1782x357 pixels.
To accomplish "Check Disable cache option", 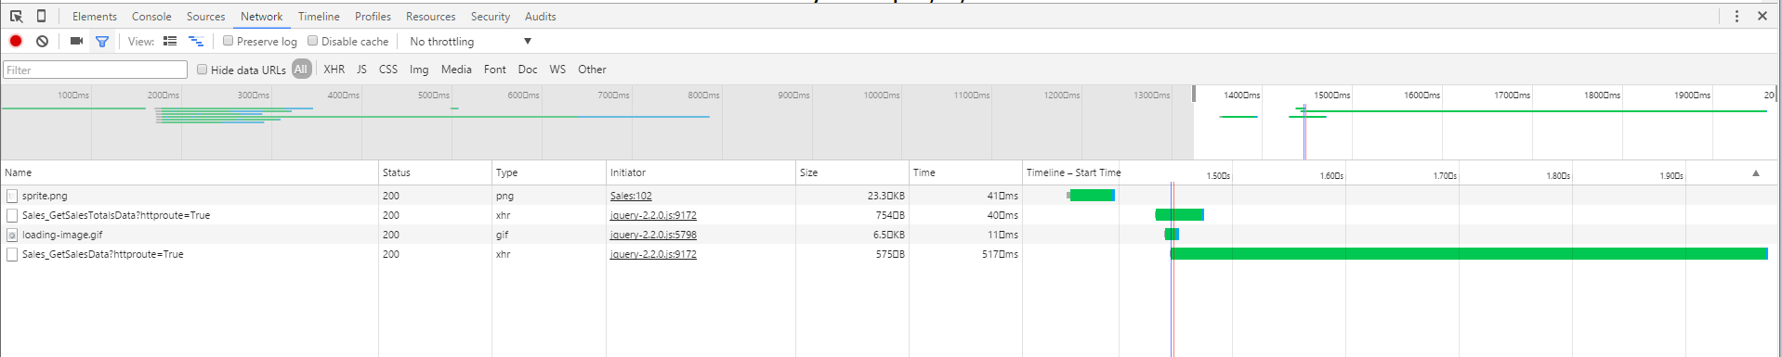I will point(313,41).
